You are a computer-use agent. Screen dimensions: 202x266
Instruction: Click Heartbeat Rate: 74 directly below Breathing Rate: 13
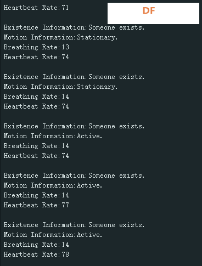(x=36, y=57)
